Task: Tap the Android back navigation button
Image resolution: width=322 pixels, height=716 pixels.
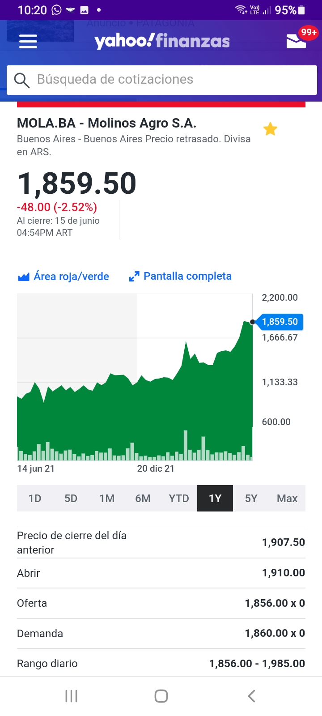Action: tap(251, 696)
